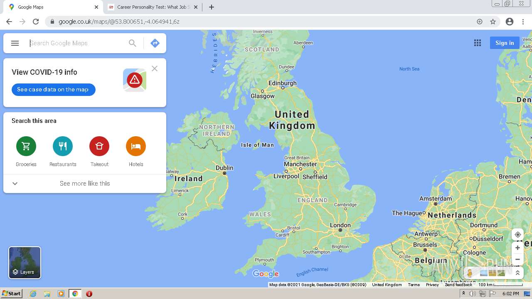Screen dimensions: 532x299
Task: Launch Internet Explorer from the taskbar
Action: click(x=33, y=294)
